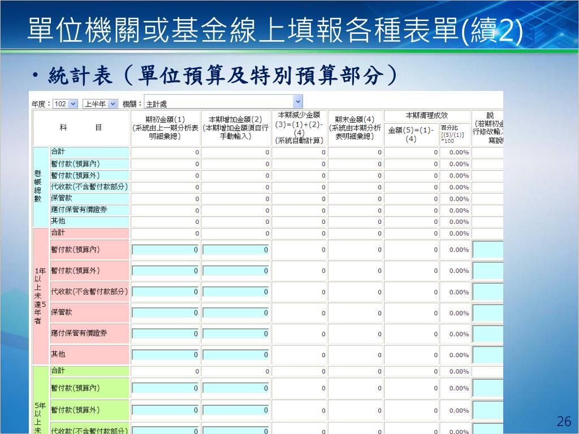Click 期初金額 field for 1年以上 保管款 row
This screenshot has width=579, height=434.
[165, 313]
